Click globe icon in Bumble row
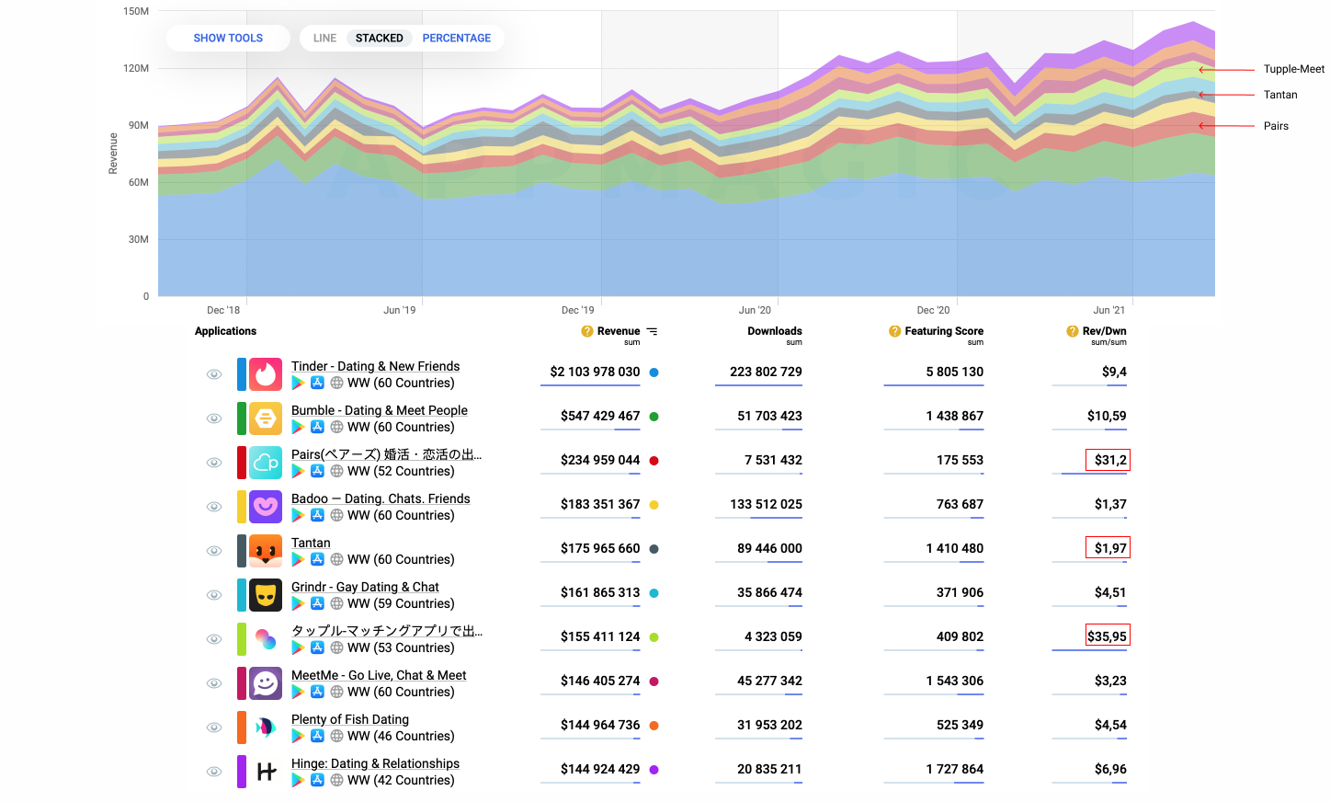 (336, 427)
